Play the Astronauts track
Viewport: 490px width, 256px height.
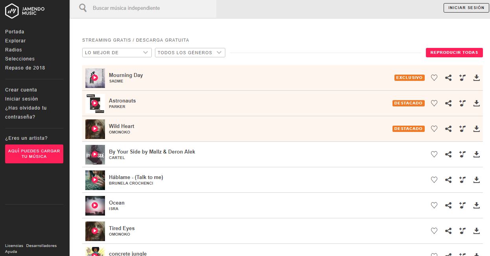(95, 103)
